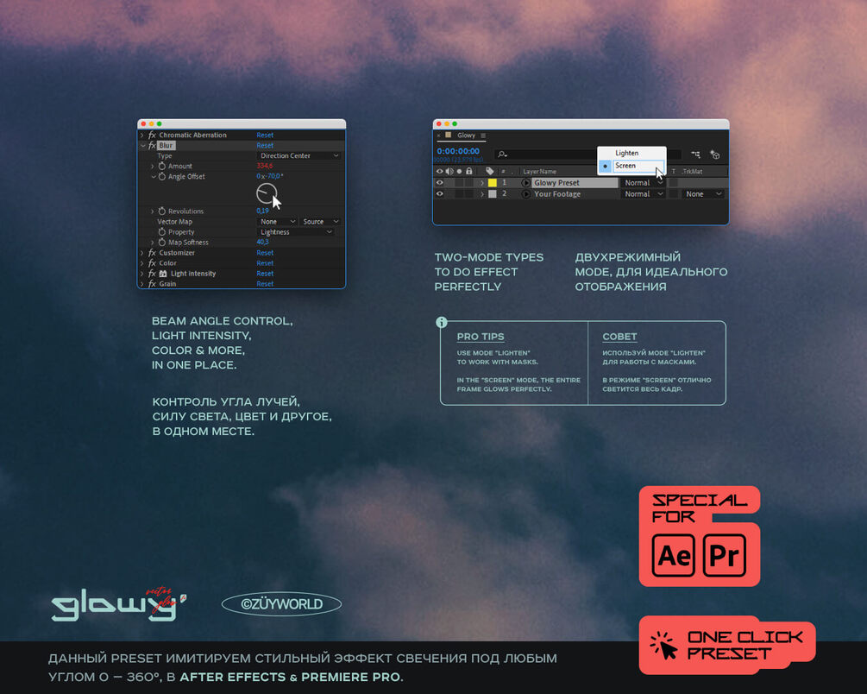Screen dimensions: 867x694
Task: Expand the Glowy Preset layer properties
Action: click(x=482, y=183)
